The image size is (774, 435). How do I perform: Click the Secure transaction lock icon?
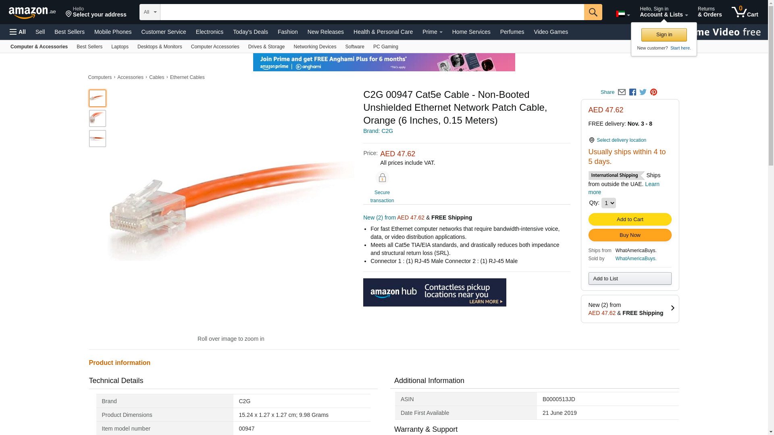tap(382, 178)
